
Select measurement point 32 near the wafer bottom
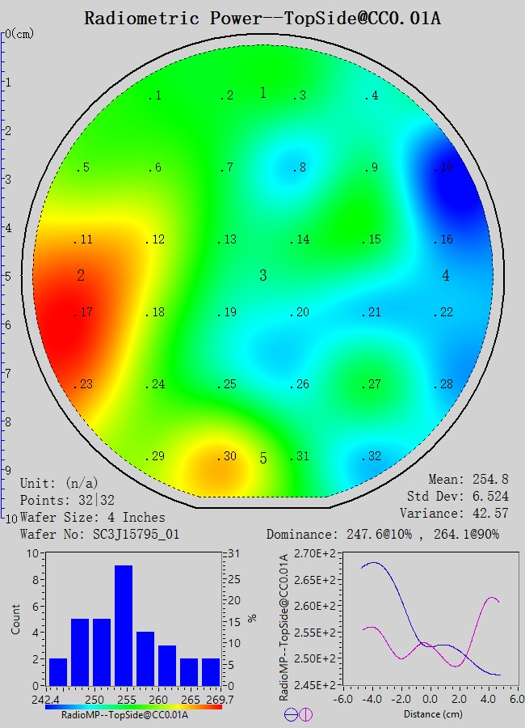tap(371, 457)
